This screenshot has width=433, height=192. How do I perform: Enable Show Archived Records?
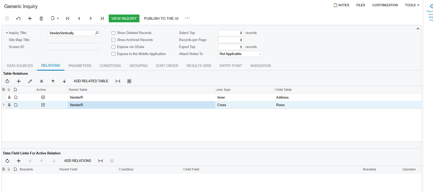(x=113, y=40)
